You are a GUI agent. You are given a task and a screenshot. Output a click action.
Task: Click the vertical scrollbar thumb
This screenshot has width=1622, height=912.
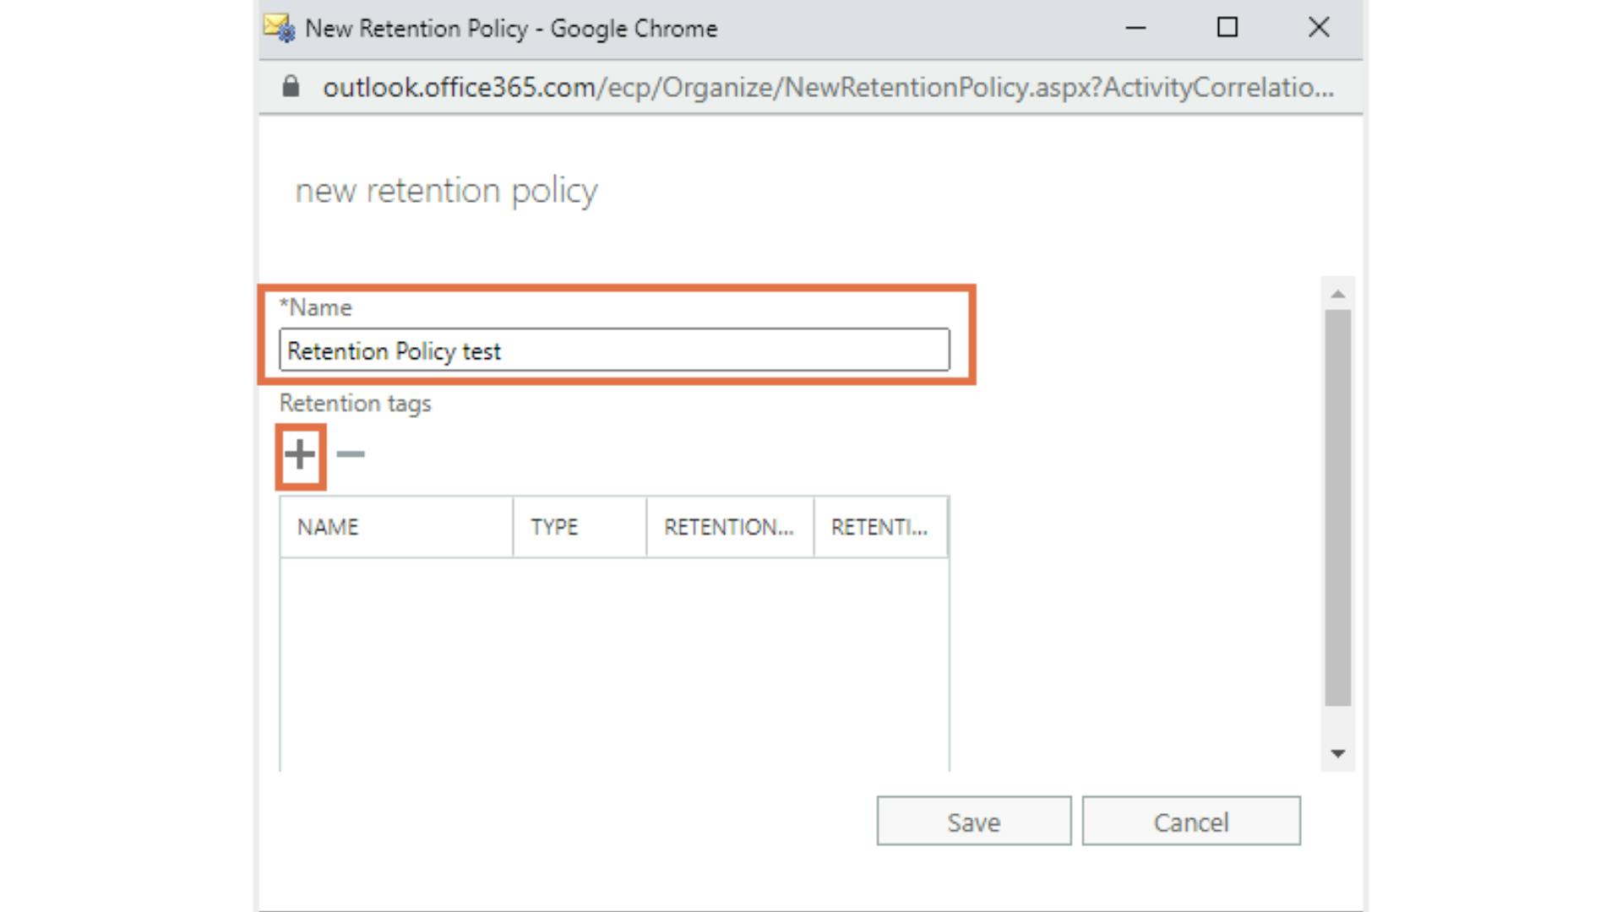[1337, 507]
